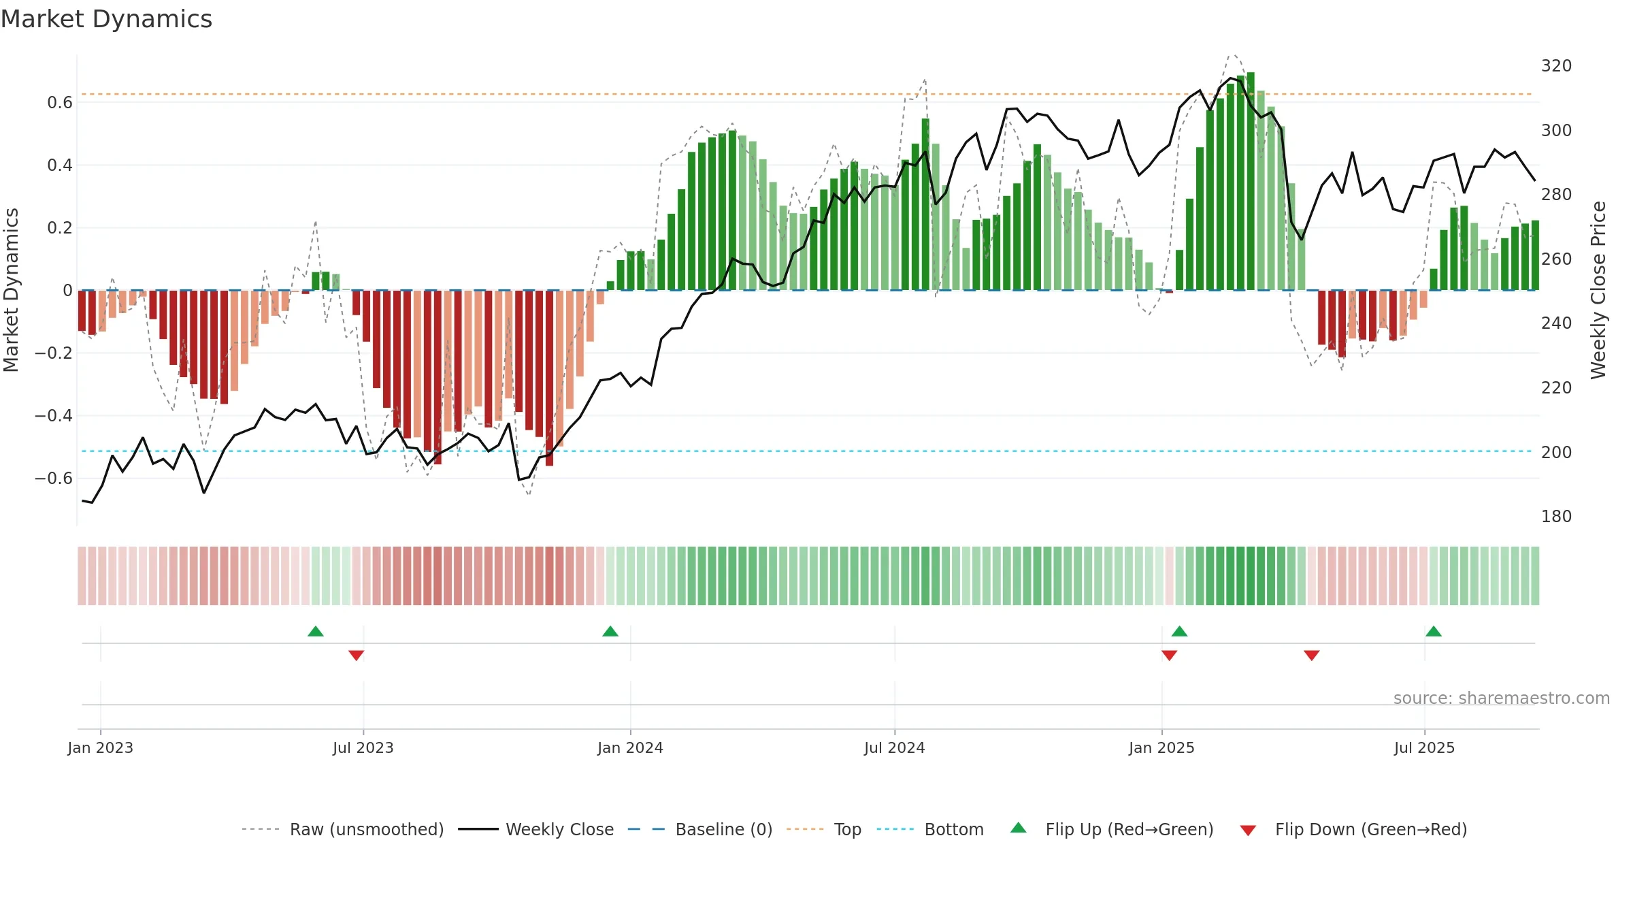Click the Raw (unsmoothed) legend entry

click(343, 829)
